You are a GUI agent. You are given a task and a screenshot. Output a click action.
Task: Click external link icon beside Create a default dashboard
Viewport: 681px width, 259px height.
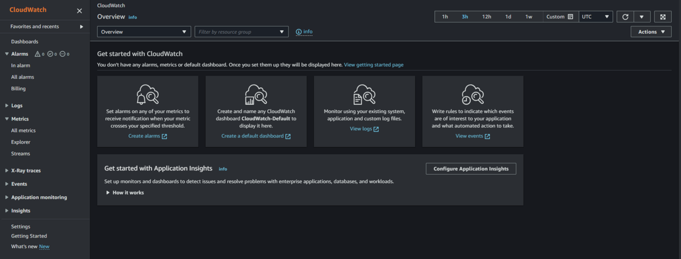(x=288, y=136)
